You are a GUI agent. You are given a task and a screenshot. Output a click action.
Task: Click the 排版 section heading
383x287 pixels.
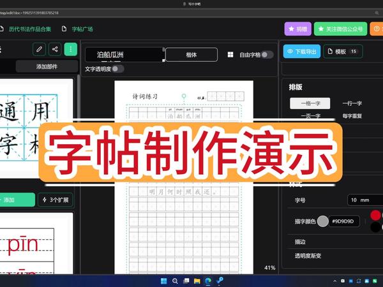tap(296, 87)
